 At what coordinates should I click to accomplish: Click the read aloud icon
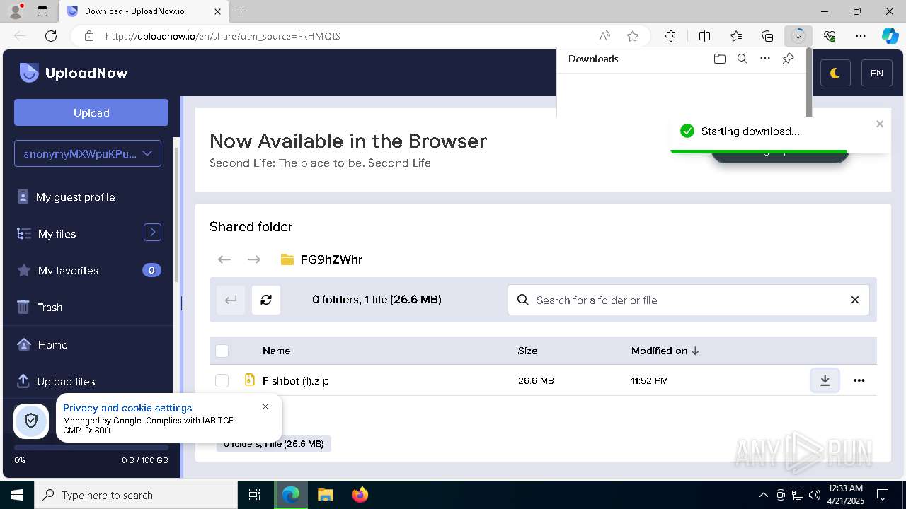pyautogui.click(x=604, y=36)
